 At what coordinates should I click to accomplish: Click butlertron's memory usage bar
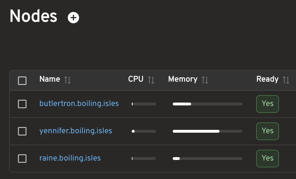pyautogui.click(x=207, y=104)
